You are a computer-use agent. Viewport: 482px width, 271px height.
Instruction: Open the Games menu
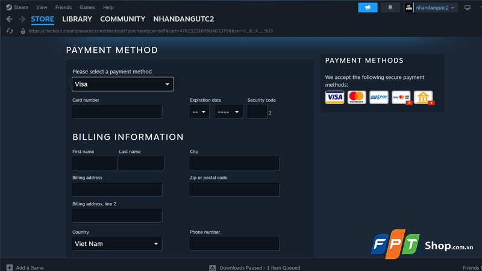pyautogui.click(x=87, y=7)
